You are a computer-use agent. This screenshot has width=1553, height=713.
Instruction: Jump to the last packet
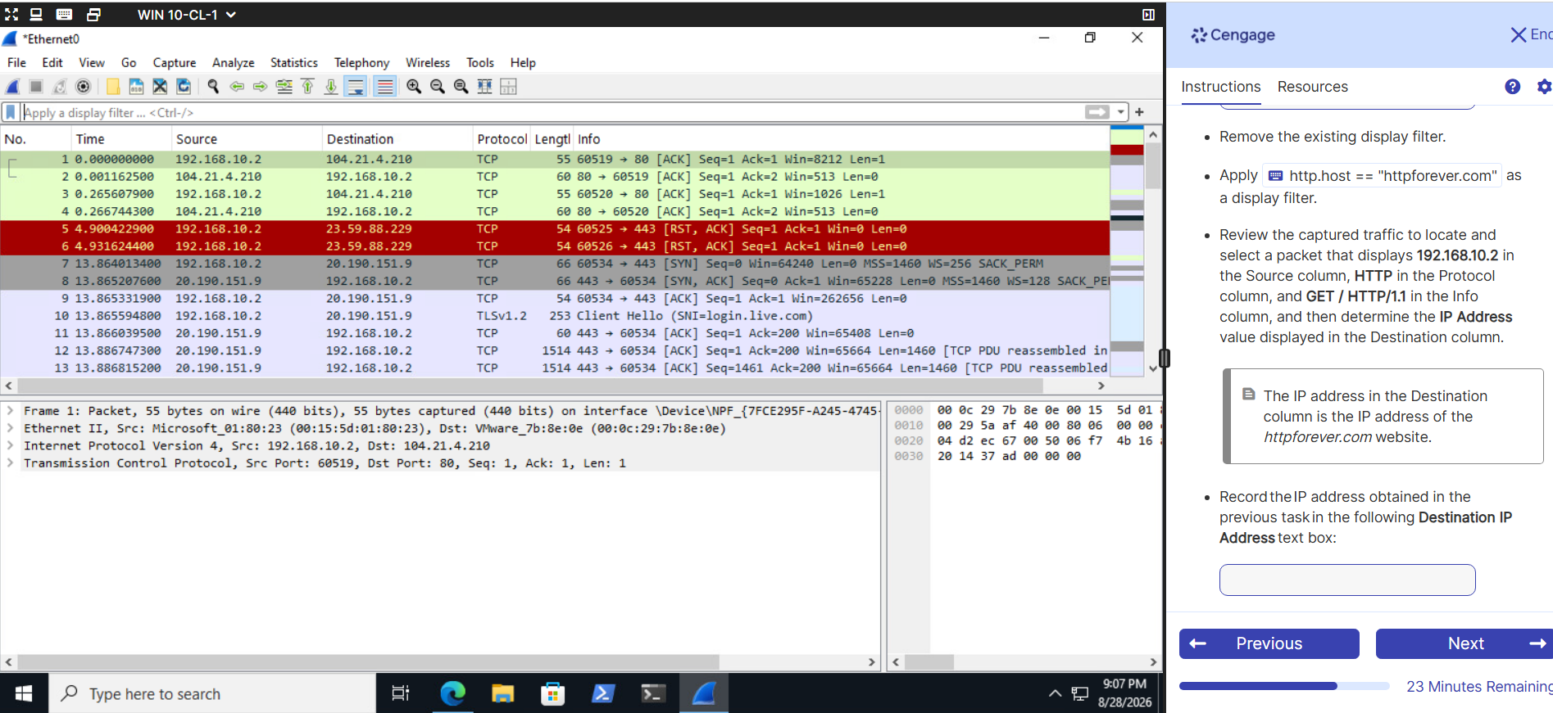pos(331,87)
